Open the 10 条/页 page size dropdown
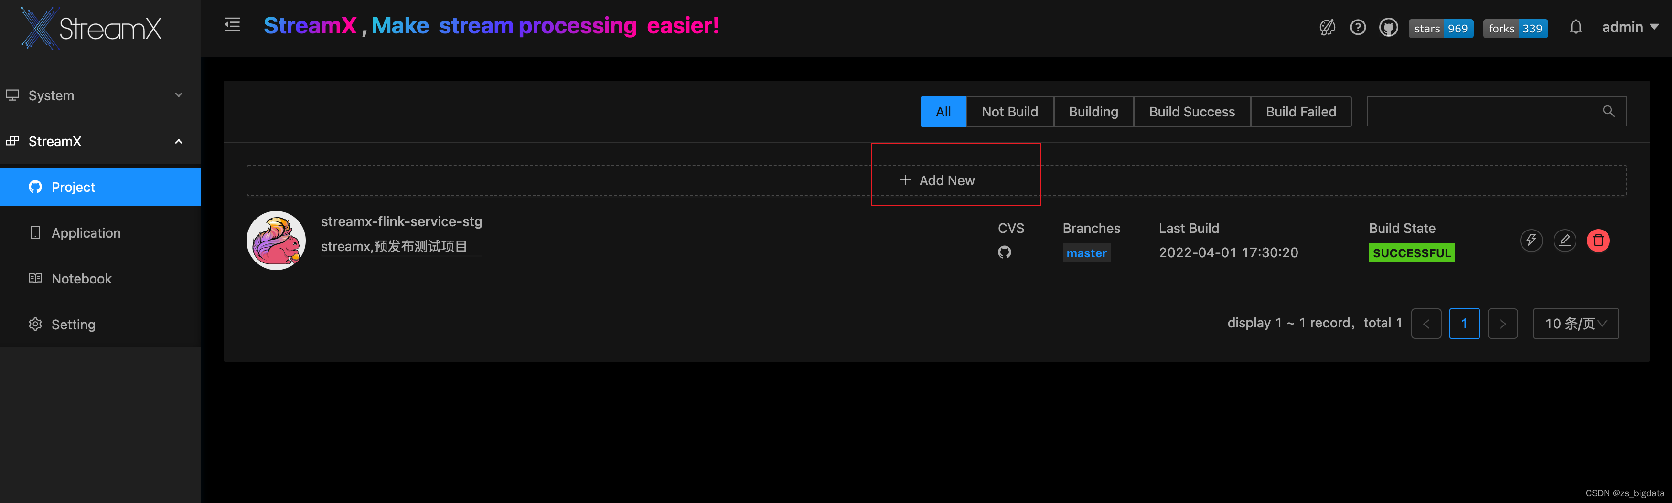 tap(1576, 324)
